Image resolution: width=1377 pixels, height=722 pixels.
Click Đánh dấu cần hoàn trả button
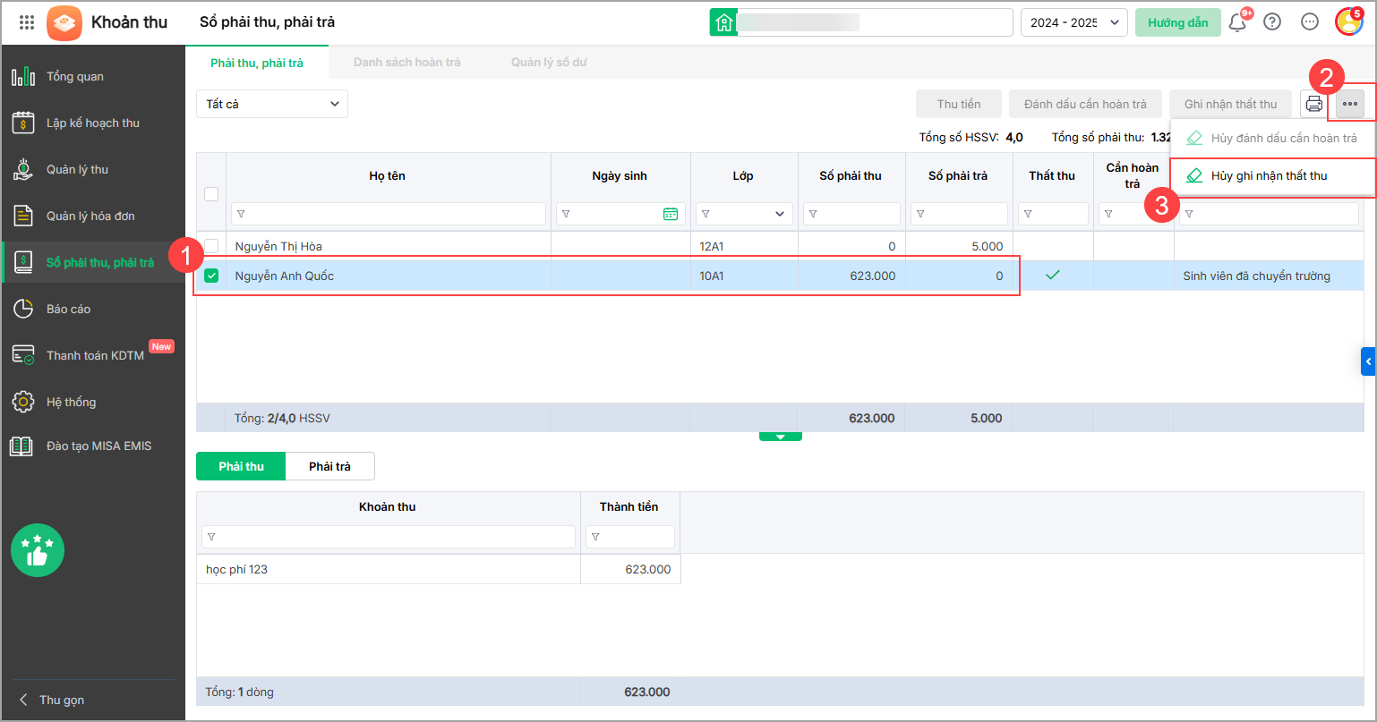click(1085, 104)
